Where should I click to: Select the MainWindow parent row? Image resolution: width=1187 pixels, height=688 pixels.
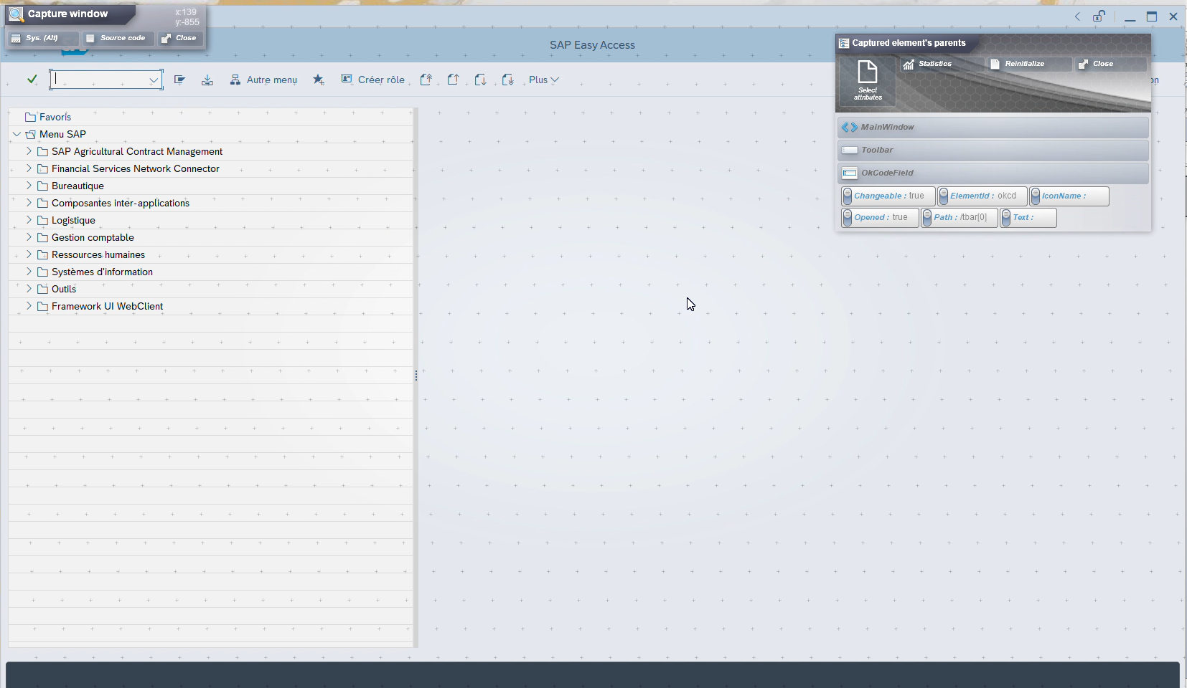pyautogui.click(x=993, y=127)
